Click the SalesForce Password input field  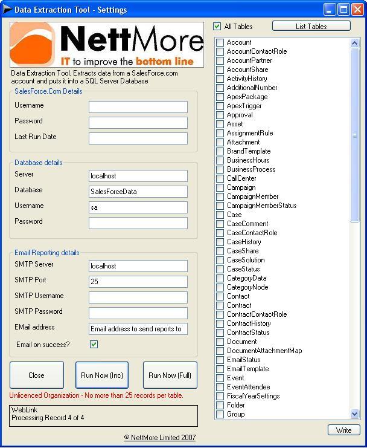(x=138, y=123)
